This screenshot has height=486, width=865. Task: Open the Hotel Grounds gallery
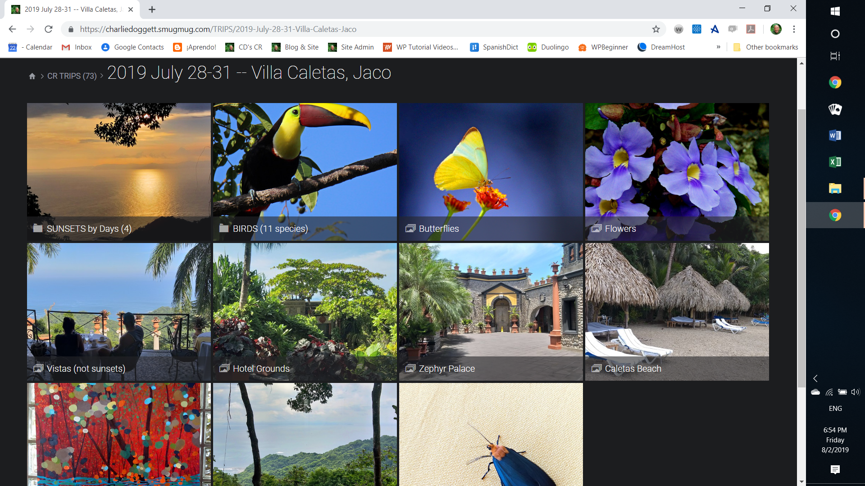pos(305,312)
